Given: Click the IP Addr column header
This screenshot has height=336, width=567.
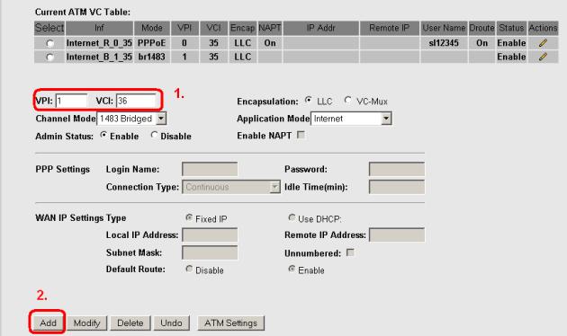Looking at the screenshot, I should pyautogui.click(x=320, y=28).
